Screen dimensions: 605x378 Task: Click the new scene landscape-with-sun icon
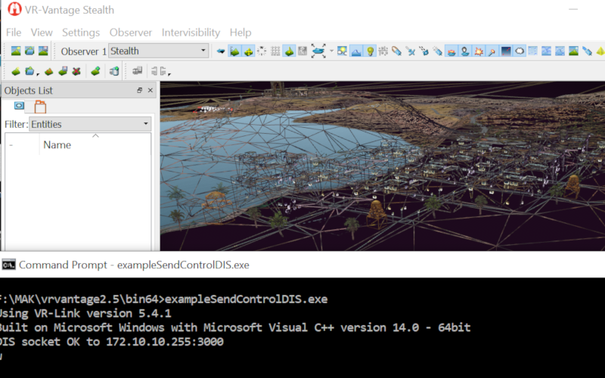pyautogui.click(x=16, y=51)
